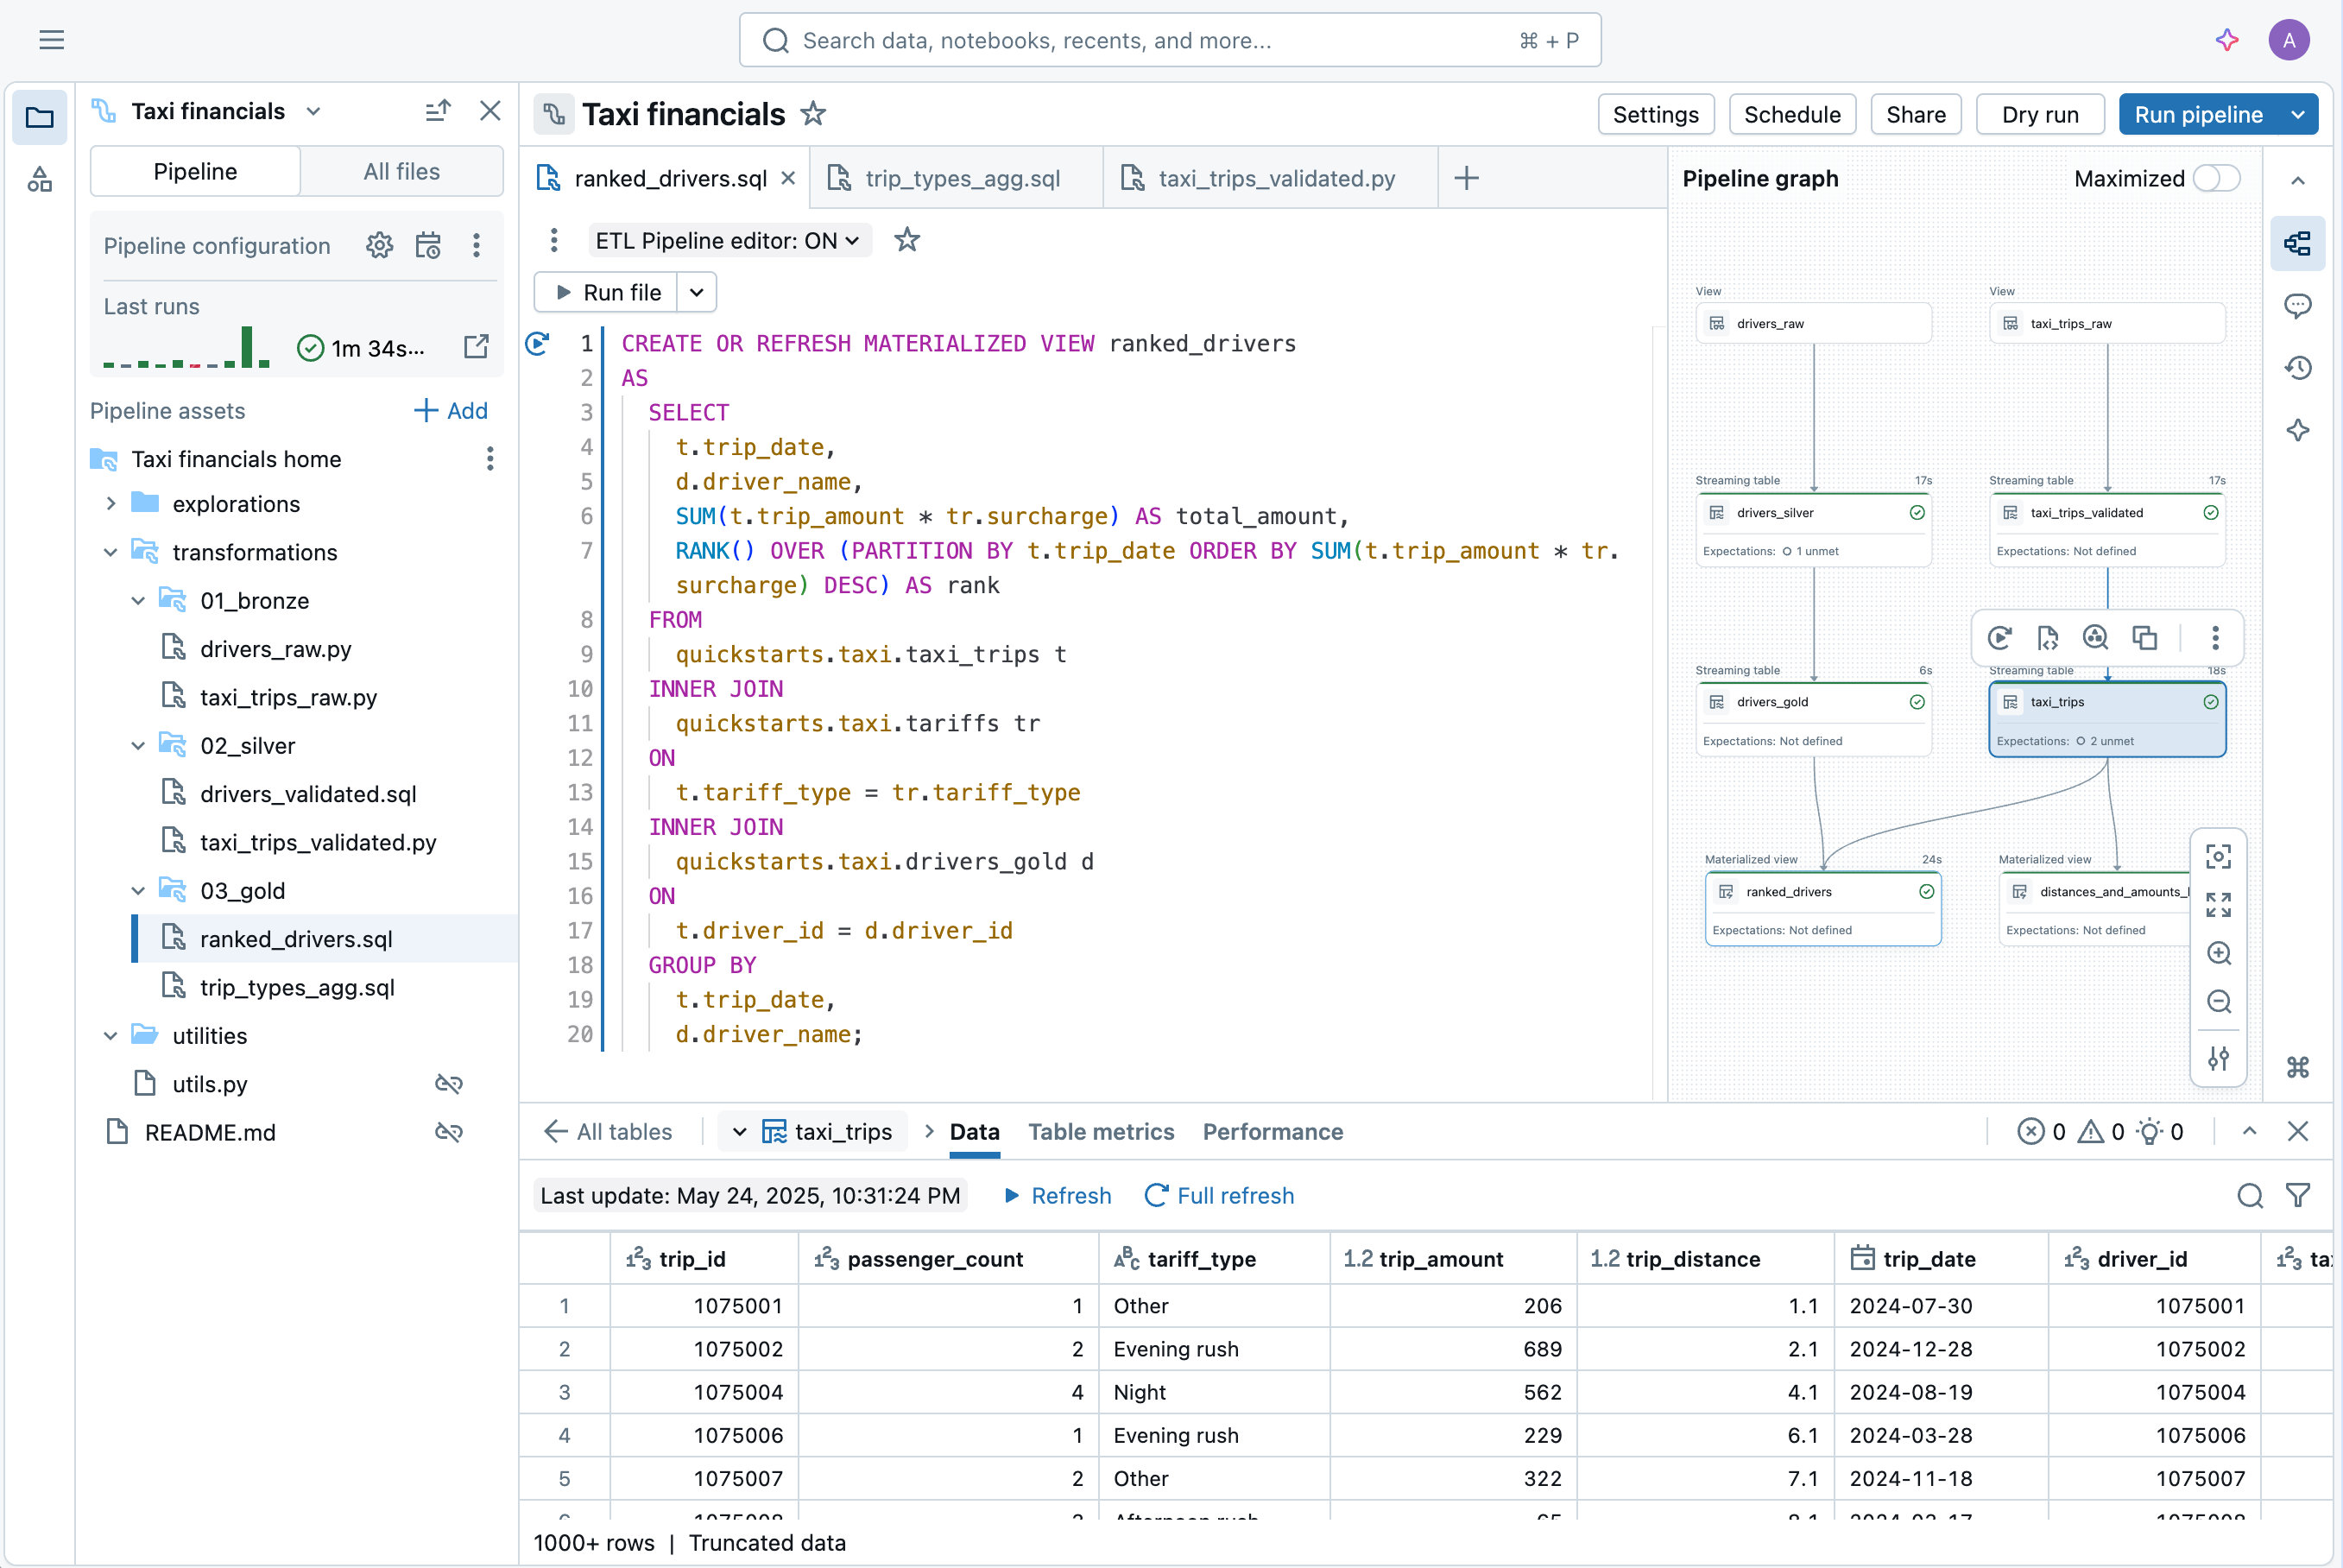
Task: Open last run details in new window
Action: tap(476, 347)
